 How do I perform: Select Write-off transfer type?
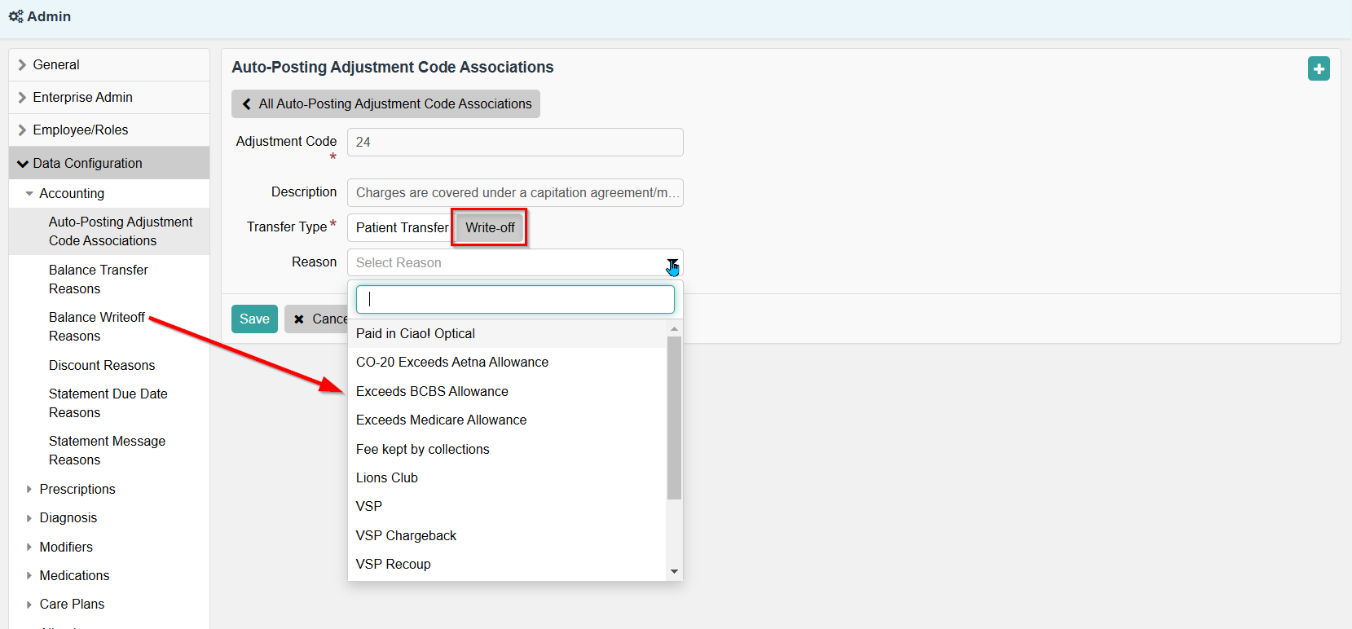click(x=490, y=228)
